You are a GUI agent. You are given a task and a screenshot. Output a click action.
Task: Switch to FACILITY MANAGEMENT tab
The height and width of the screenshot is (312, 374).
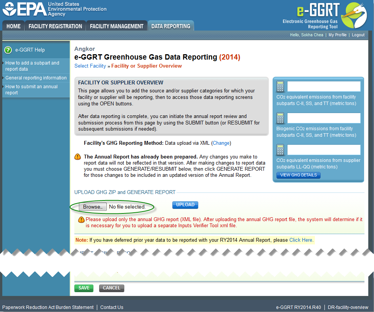[x=117, y=26]
